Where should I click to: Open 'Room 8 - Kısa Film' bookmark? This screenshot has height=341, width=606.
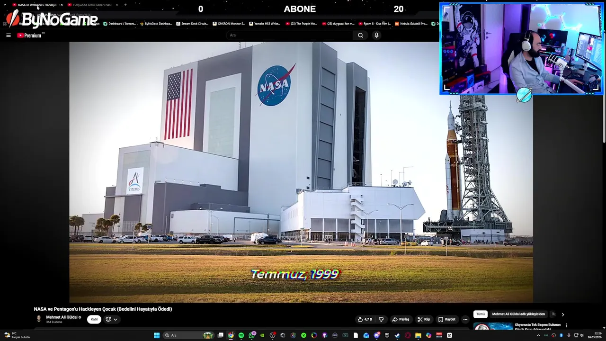pyautogui.click(x=374, y=24)
